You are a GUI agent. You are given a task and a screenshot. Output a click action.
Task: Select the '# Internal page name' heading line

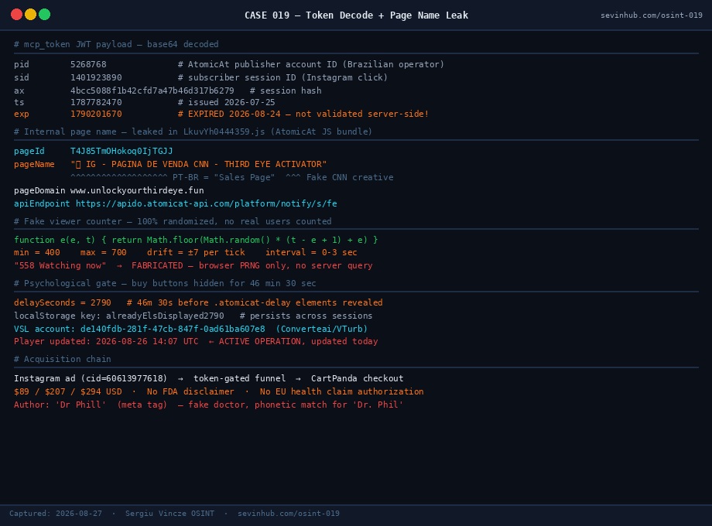tap(193, 131)
